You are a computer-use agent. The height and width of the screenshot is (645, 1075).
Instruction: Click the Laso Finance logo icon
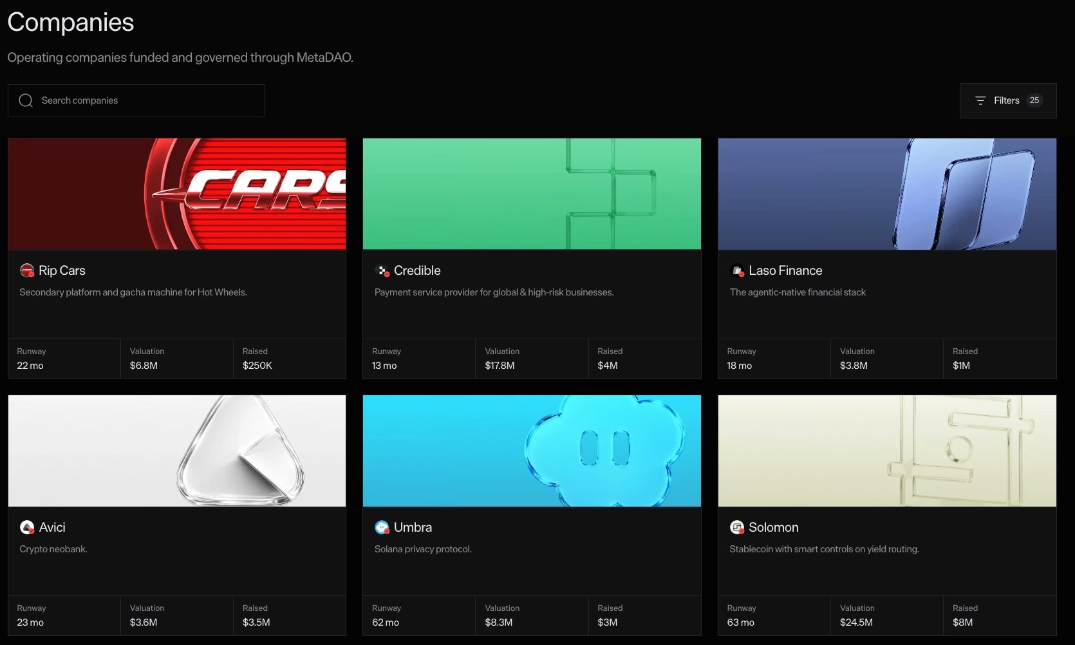[x=737, y=270]
